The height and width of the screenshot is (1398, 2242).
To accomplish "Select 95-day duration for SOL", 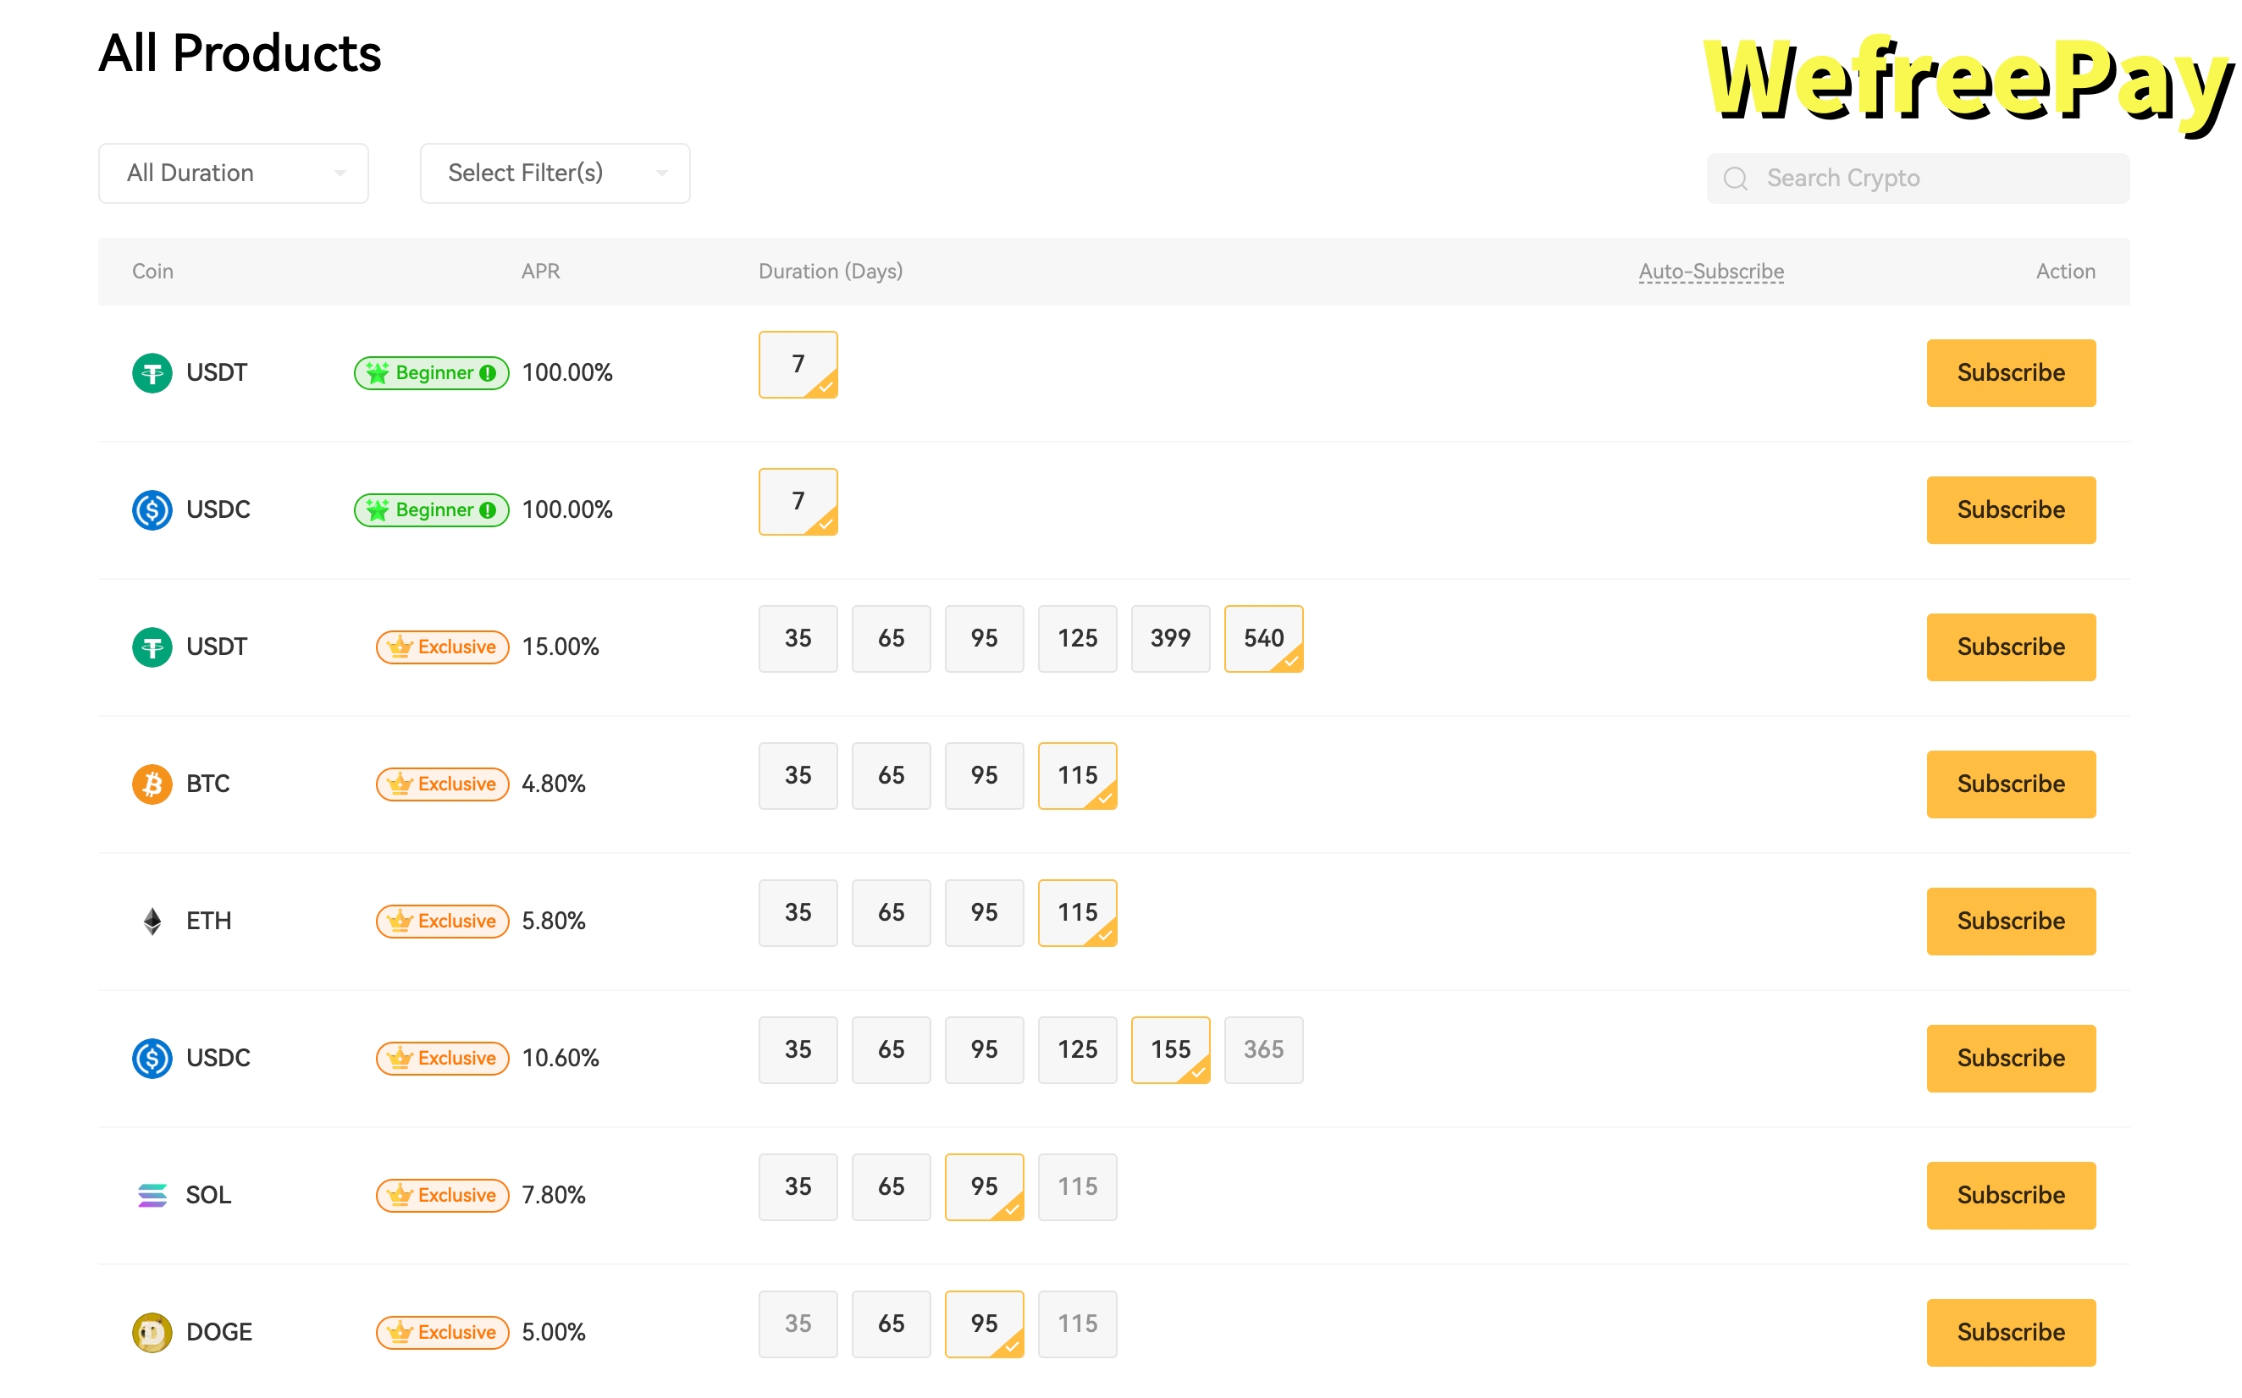I will tap(984, 1187).
